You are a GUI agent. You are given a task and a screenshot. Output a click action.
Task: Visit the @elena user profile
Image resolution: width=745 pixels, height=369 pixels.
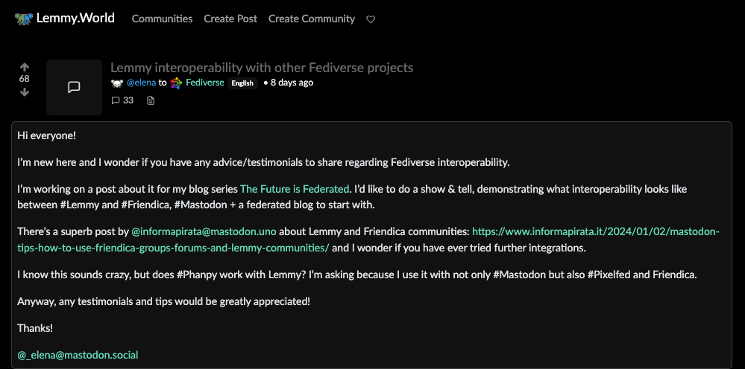141,83
